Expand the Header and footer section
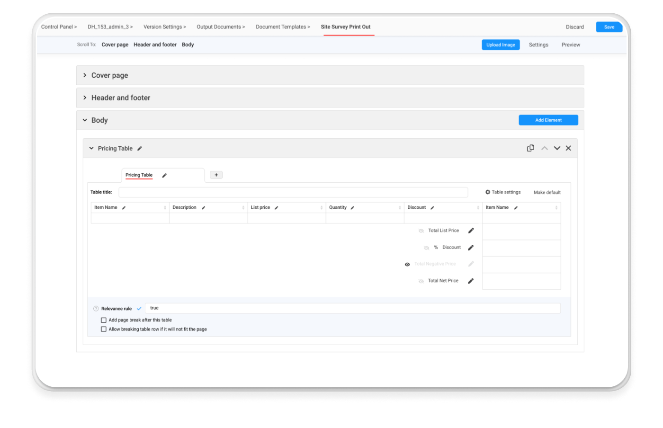Screen dimensions: 663x428 [85, 98]
